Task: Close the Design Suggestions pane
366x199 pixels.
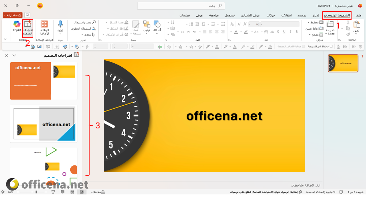Action: pos(7,56)
